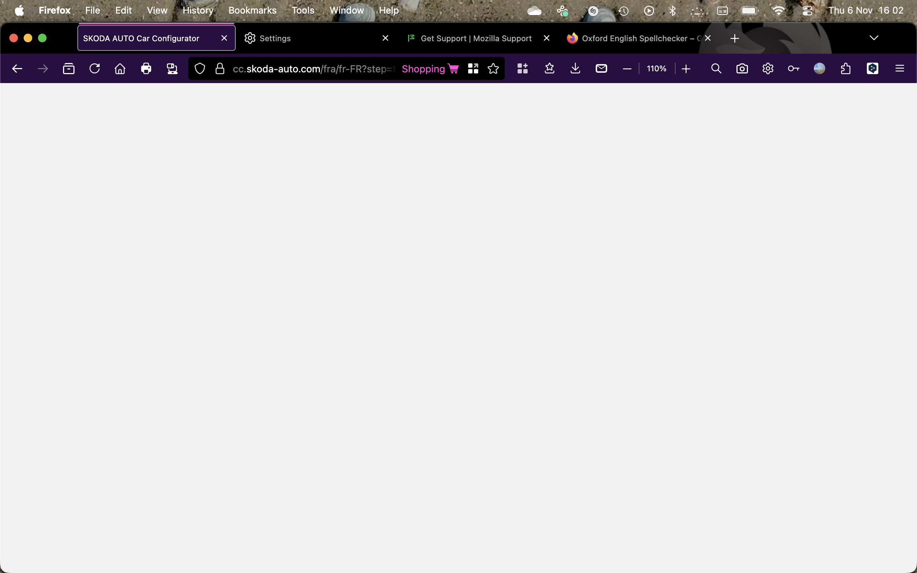Click the Passwords key icon
Viewport: 917px width, 573px height.
coord(793,69)
